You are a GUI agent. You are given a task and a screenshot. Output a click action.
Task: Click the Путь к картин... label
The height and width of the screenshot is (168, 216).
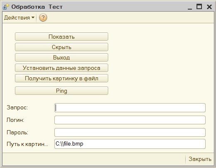point(27,144)
